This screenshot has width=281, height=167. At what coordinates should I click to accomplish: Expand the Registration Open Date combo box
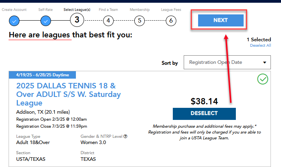(227, 62)
